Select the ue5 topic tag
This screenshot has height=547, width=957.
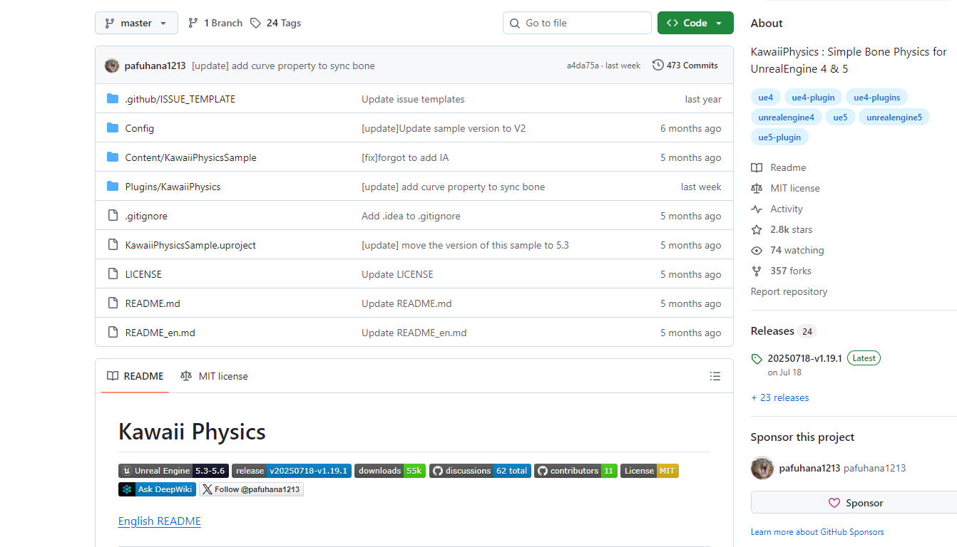[841, 118]
